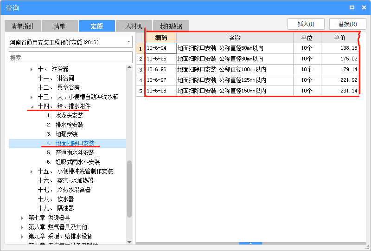Click the 公称直径80mm以内 name cell
Image resolution: width=371 pixels, height=251 pixels.
click(235, 59)
